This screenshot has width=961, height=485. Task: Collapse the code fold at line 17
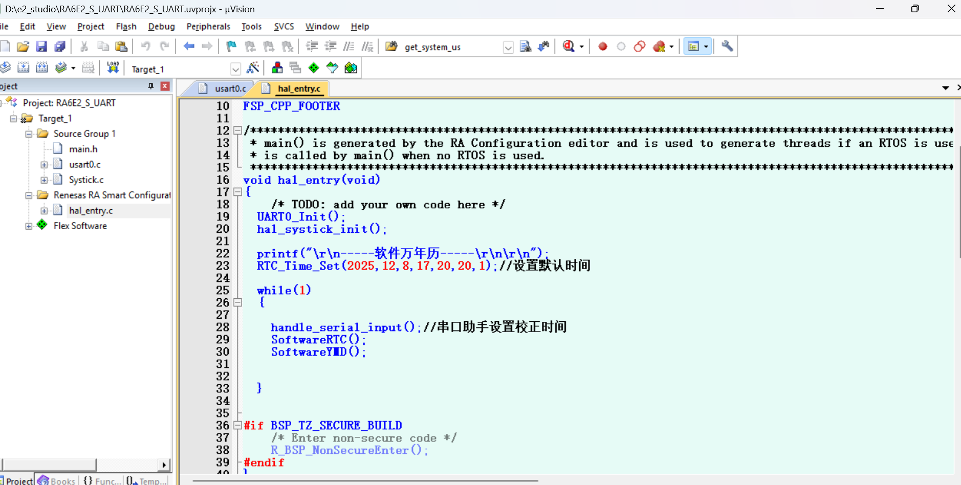(237, 192)
